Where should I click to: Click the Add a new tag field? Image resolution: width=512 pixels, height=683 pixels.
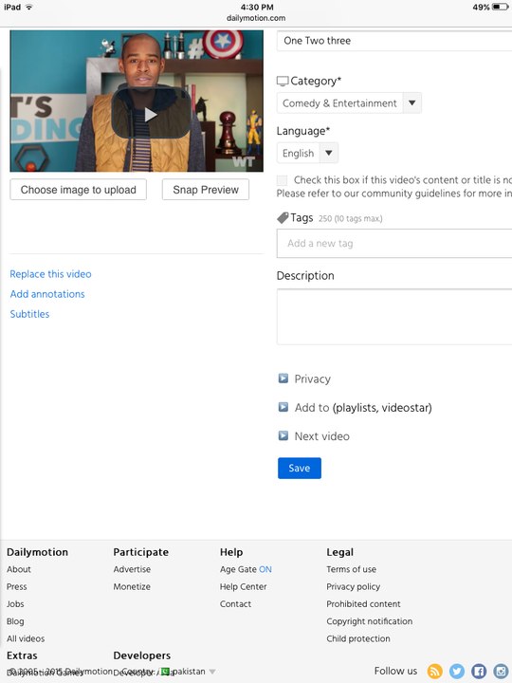tap(394, 243)
